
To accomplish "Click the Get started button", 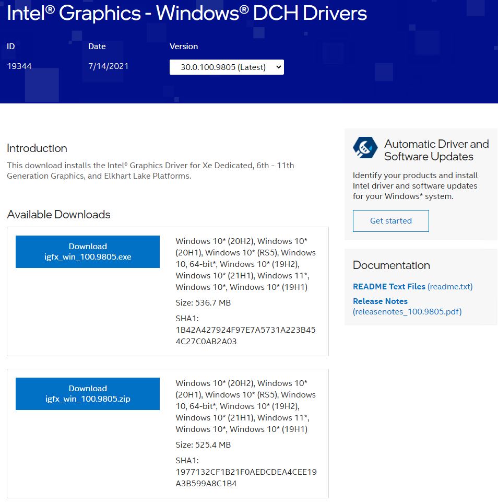I will tap(390, 221).
